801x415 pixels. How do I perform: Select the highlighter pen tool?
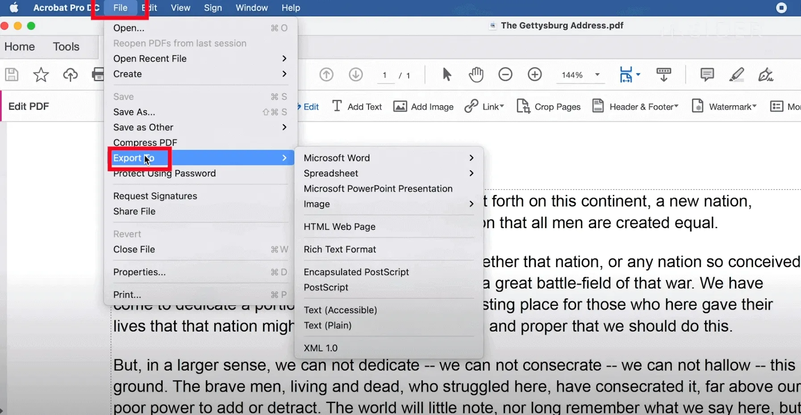tap(737, 74)
